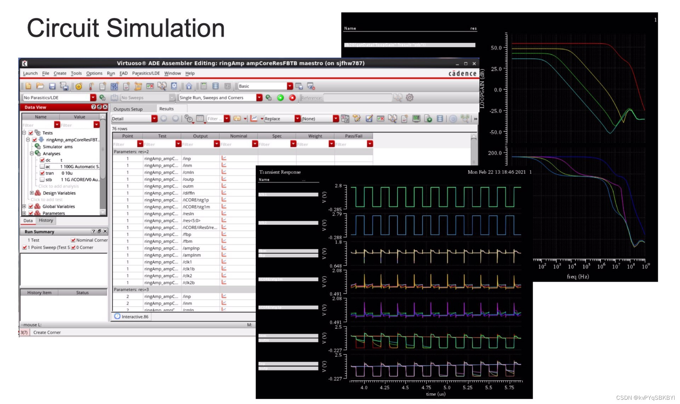This screenshot has width=680, height=404.
Task: Open the Detail view dropdown
Action: coord(154,119)
